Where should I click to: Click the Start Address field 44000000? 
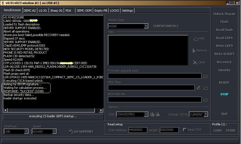click(137, 130)
